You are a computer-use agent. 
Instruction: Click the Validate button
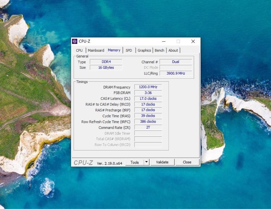coord(162,162)
